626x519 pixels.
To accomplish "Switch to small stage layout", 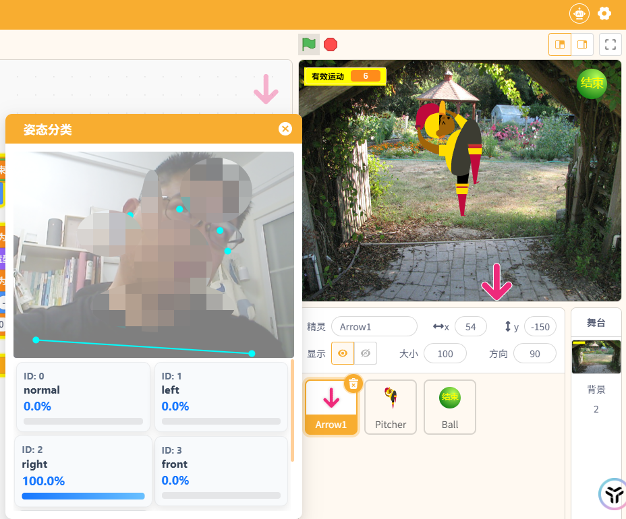I will (560, 44).
